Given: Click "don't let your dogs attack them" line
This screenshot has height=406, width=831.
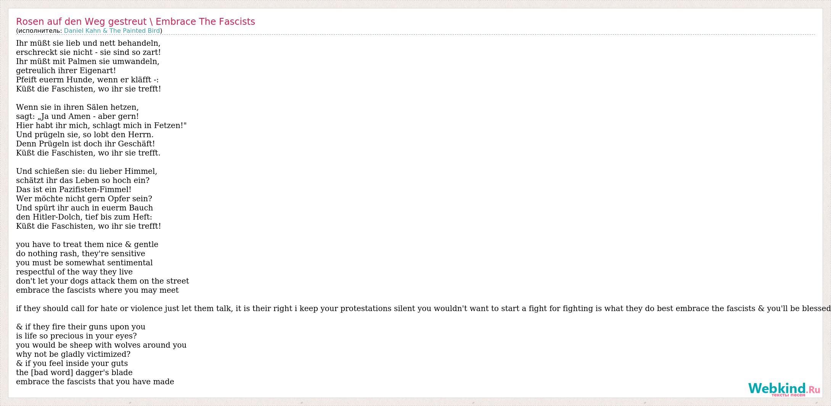Looking at the screenshot, I should pyautogui.click(x=102, y=281).
